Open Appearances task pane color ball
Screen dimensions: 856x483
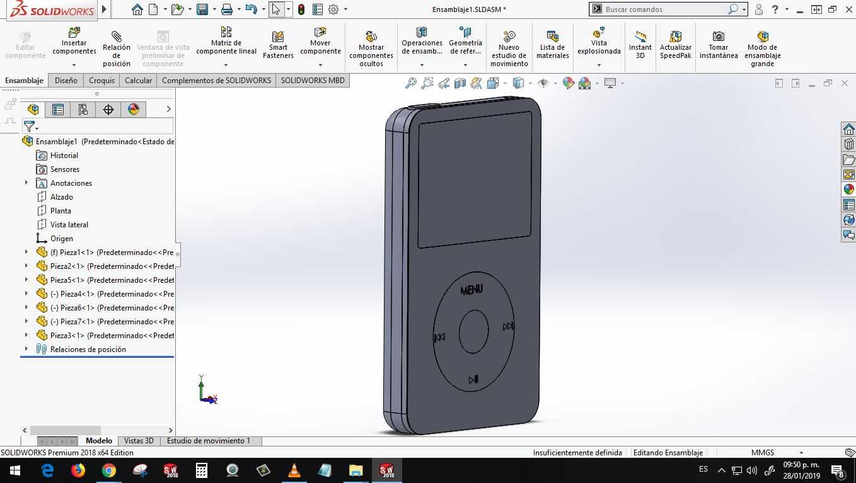pos(848,190)
